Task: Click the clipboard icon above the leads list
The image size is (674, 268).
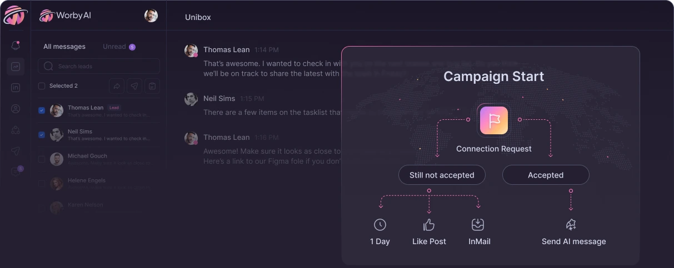Action: [x=152, y=86]
